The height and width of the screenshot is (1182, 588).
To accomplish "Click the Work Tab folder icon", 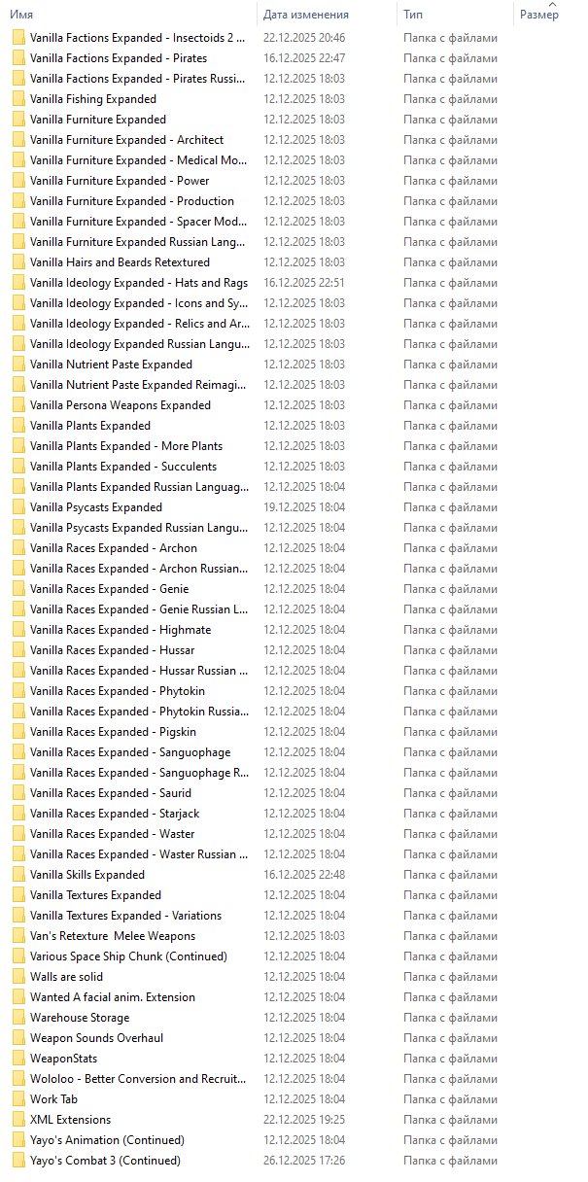I will (18, 1099).
